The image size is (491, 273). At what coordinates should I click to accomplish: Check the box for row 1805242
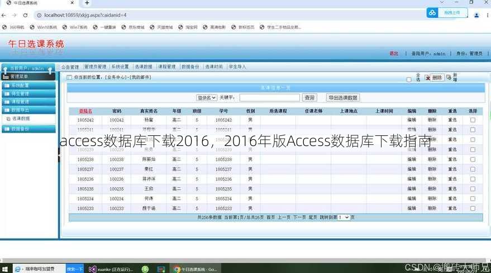[473, 120]
